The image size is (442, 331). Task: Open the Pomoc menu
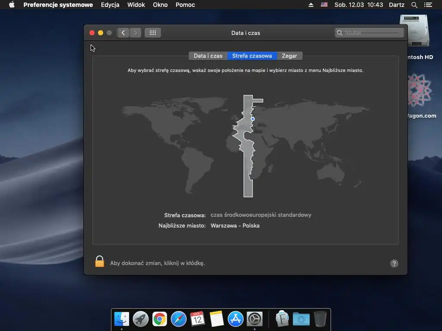185,5
